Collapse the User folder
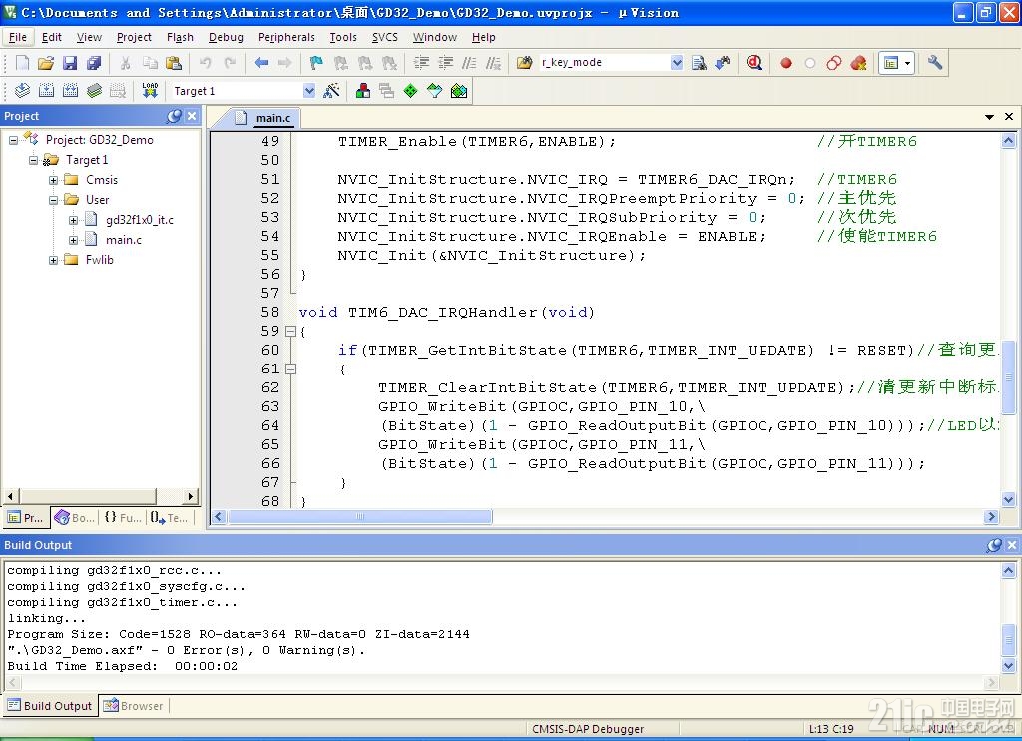The image size is (1022, 741). [x=54, y=201]
